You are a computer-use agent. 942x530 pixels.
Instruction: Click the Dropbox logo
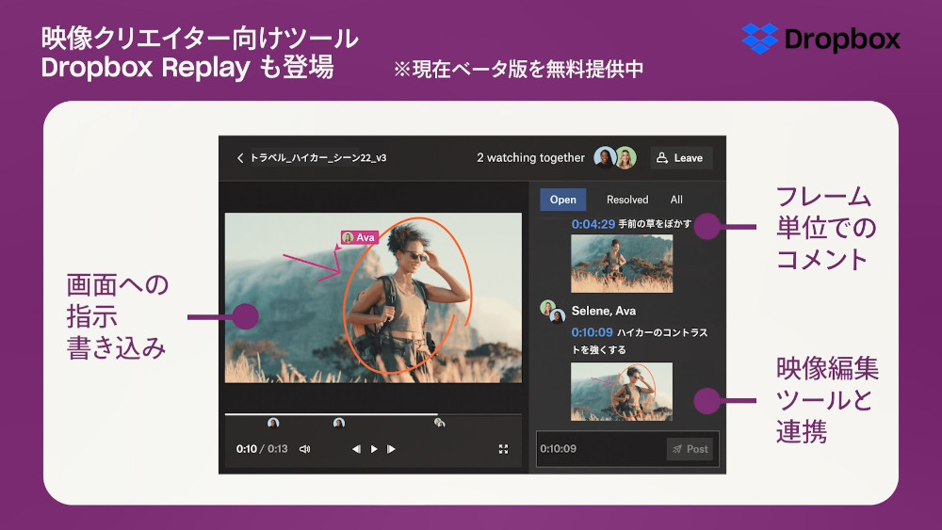tap(821, 39)
